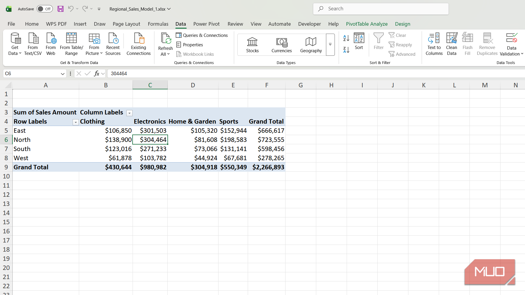Choose the Stocks data type

click(252, 45)
